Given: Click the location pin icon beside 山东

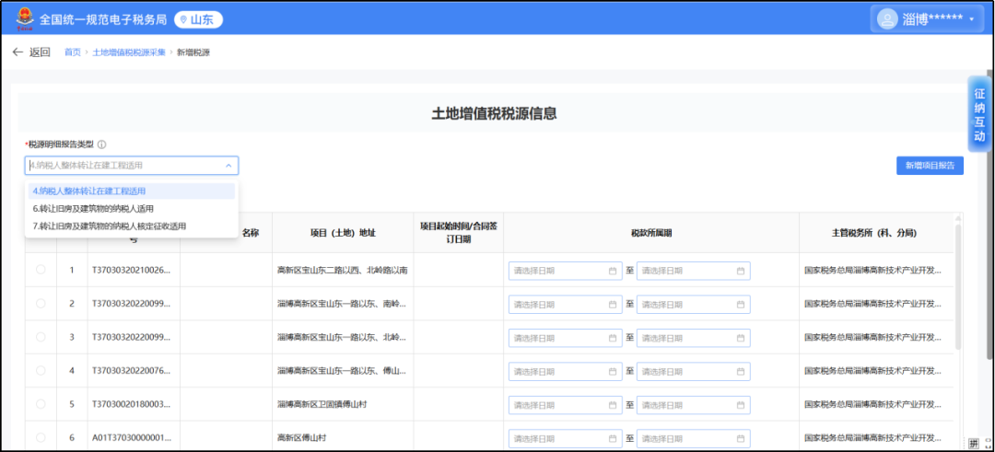Looking at the screenshot, I should tap(182, 19).
